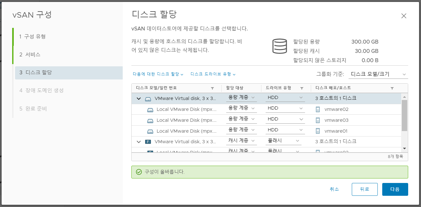Filter the 디스크 배포/호스트 column

coord(392,88)
